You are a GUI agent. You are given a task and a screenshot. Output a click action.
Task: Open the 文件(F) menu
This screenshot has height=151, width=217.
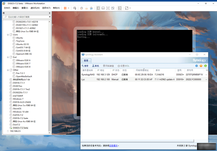(7, 8)
